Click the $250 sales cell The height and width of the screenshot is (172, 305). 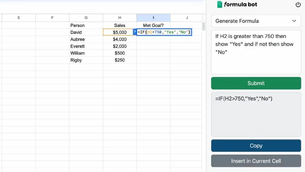click(x=120, y=60)
